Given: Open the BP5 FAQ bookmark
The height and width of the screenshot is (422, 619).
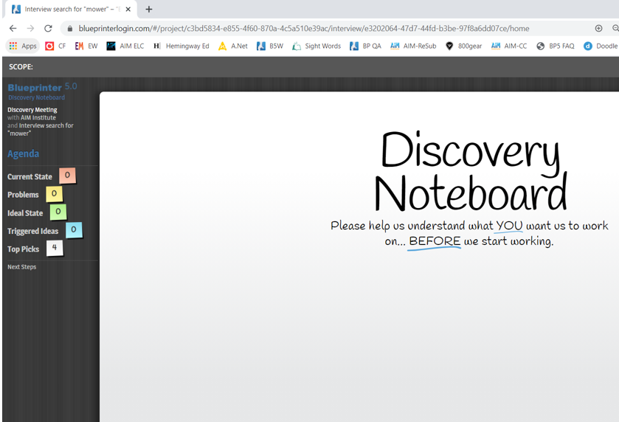Looking at the screenshot, I should 555,46.
